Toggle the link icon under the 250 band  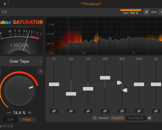[x=105, y=111]
